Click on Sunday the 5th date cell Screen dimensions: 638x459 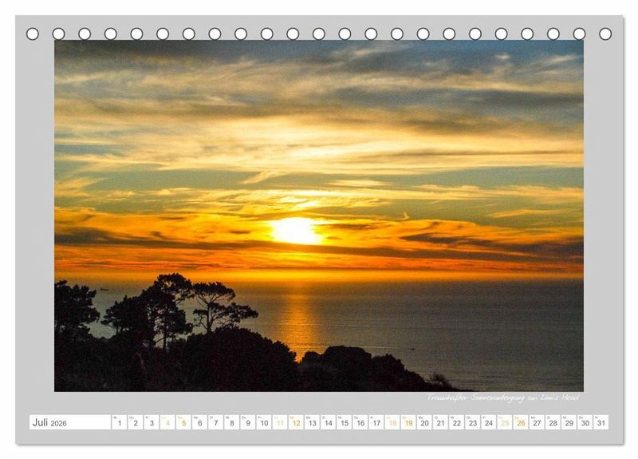[x=183, y=422]
